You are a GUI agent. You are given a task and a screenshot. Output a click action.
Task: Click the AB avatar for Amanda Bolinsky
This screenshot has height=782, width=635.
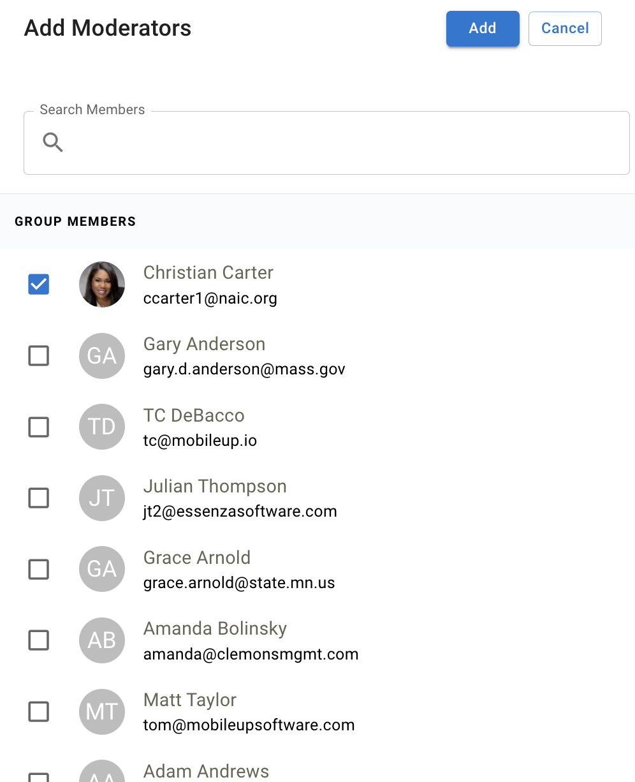click(x=102, y=640)
